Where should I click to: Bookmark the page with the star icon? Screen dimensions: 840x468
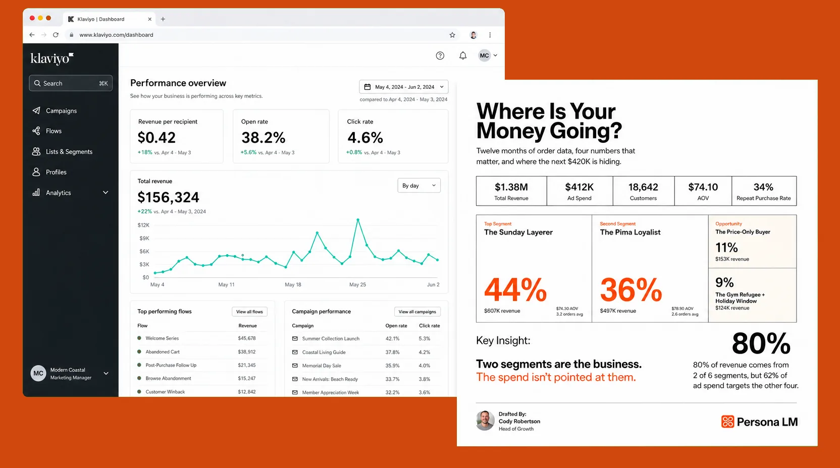pos(452,35)
